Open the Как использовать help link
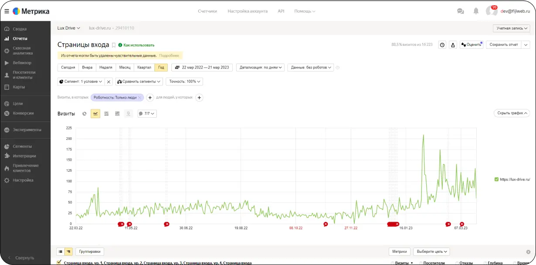This screenshot has width=536, height=265. pos(136,45)
